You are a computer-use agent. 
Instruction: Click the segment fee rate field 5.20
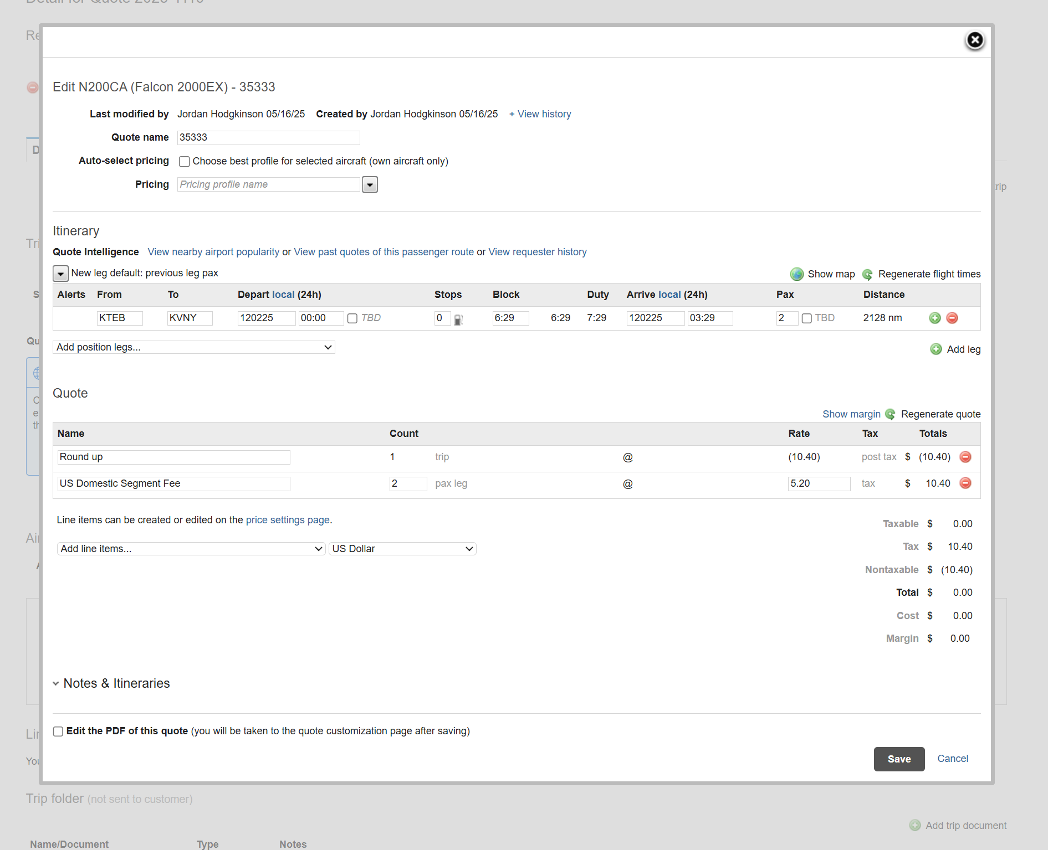click(x=819, y=484)
